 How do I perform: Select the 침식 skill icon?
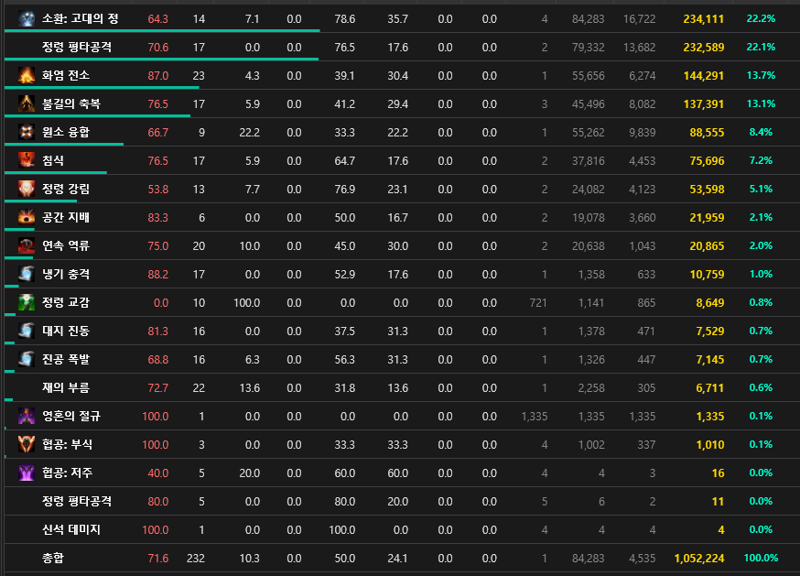pyautogui.click(x=27, y=160)
